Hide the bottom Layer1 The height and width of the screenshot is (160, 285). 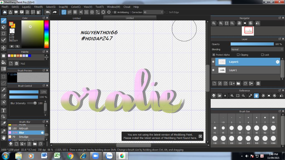click(213, 70)
